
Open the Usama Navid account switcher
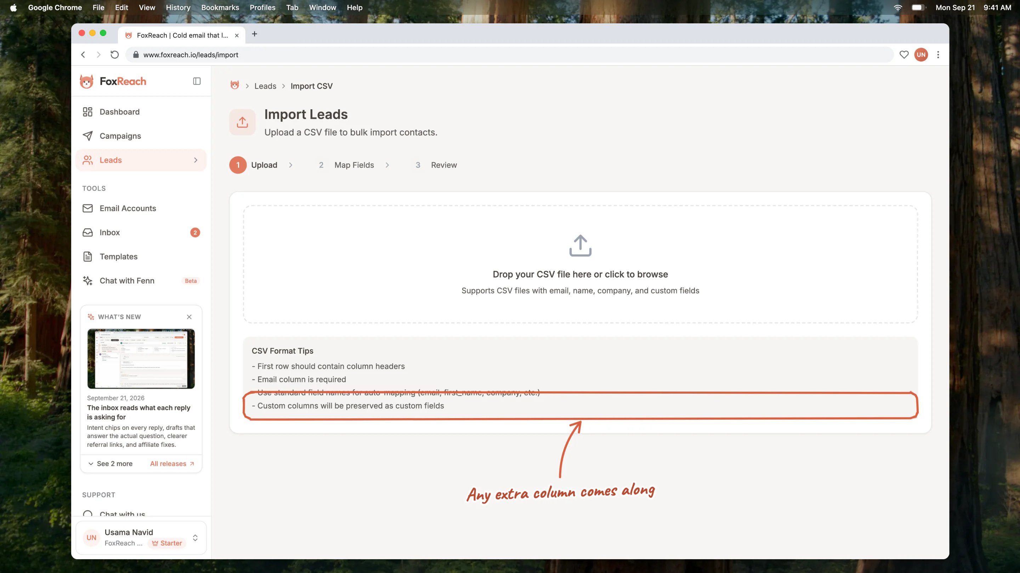(x=141, y=538)
